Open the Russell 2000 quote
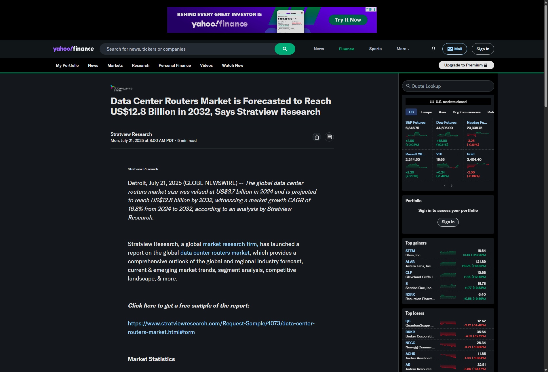The width and height of the screenshot is (548, 372). pos(415,154)
